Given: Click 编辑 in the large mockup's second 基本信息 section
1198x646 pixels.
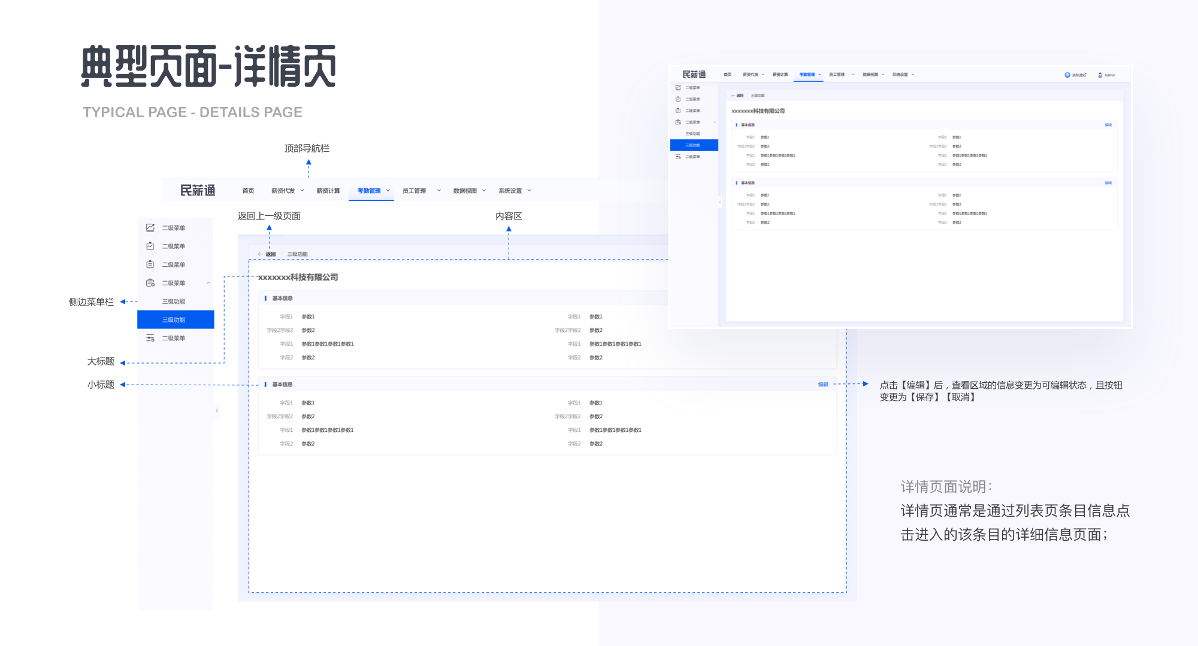Looking at the screenshot, I should tap(823, 385).
